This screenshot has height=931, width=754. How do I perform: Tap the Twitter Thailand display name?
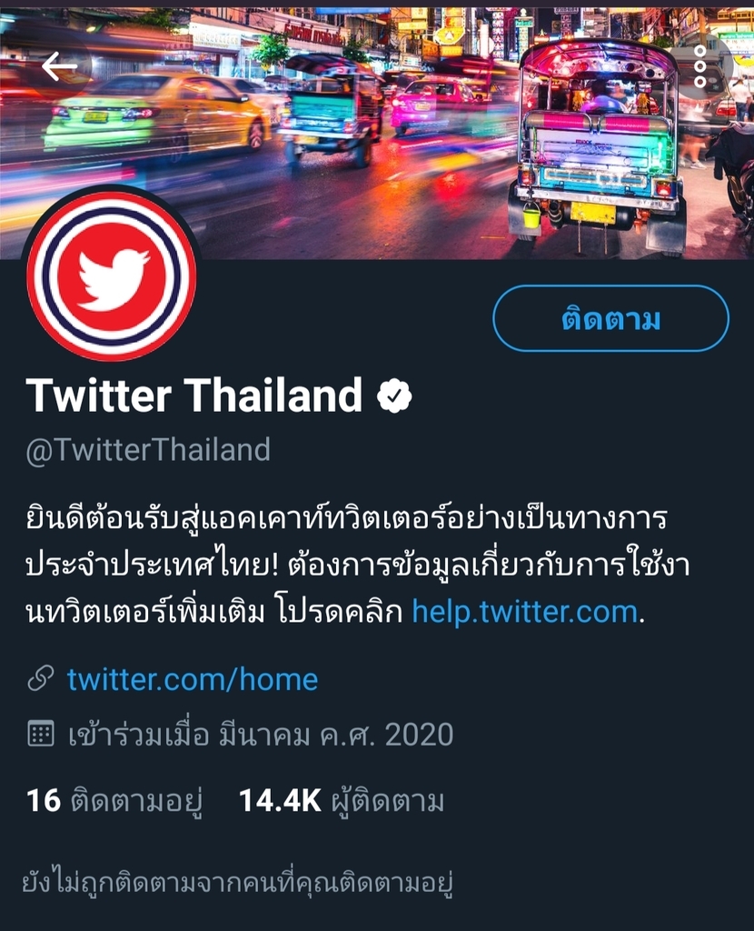click(194, 395)
